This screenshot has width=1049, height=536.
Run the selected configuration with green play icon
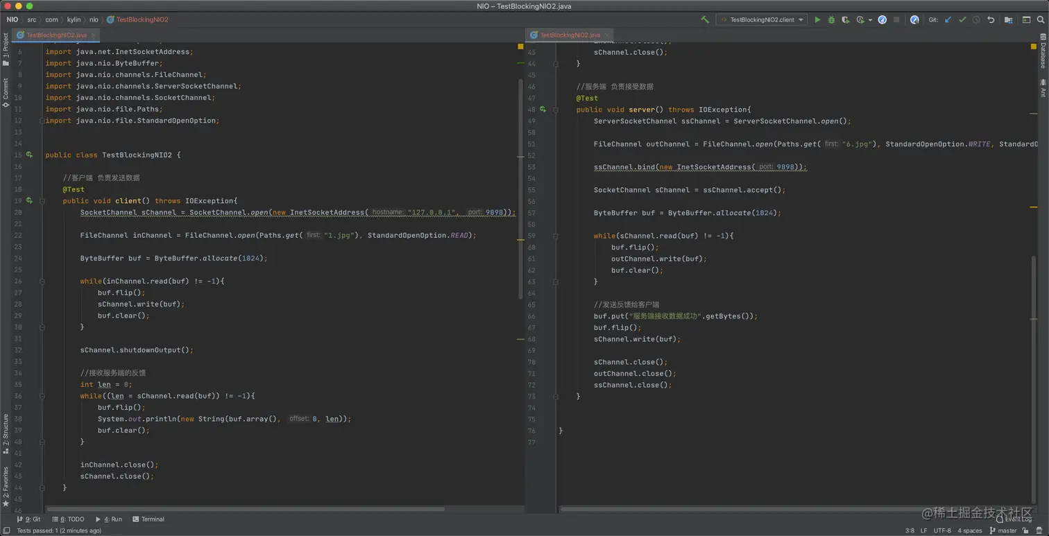pyautogui.click(x=817, y=20)
